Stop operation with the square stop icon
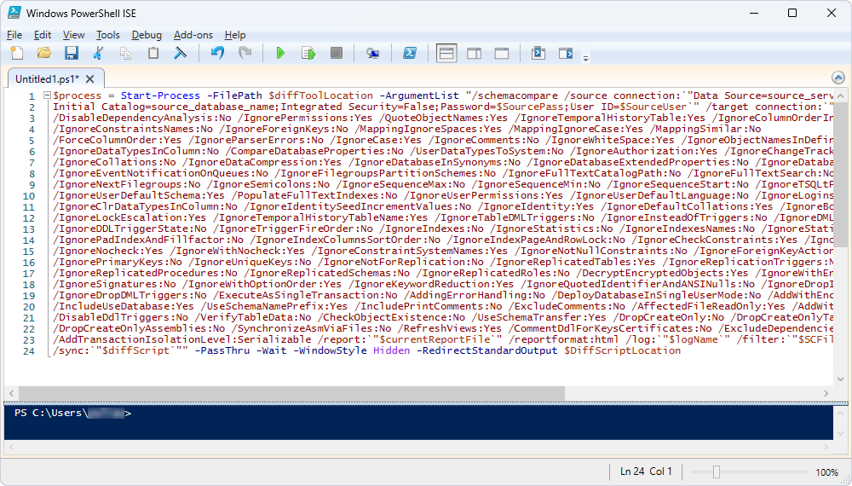This screenshot has height=486, width=852. coord(337,53)
